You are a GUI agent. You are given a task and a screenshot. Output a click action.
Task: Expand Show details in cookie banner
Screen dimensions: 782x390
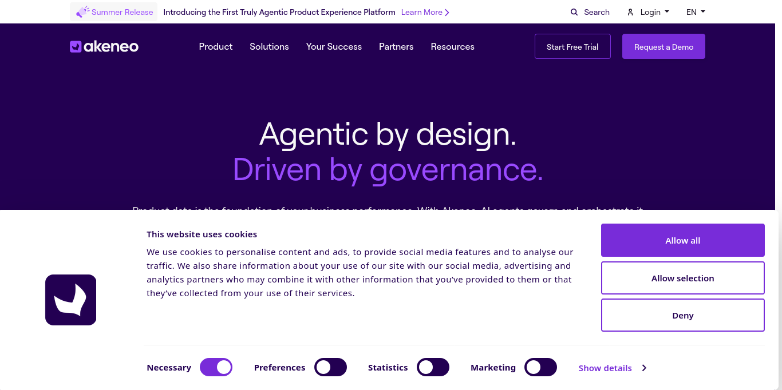[x=613, y=368]
